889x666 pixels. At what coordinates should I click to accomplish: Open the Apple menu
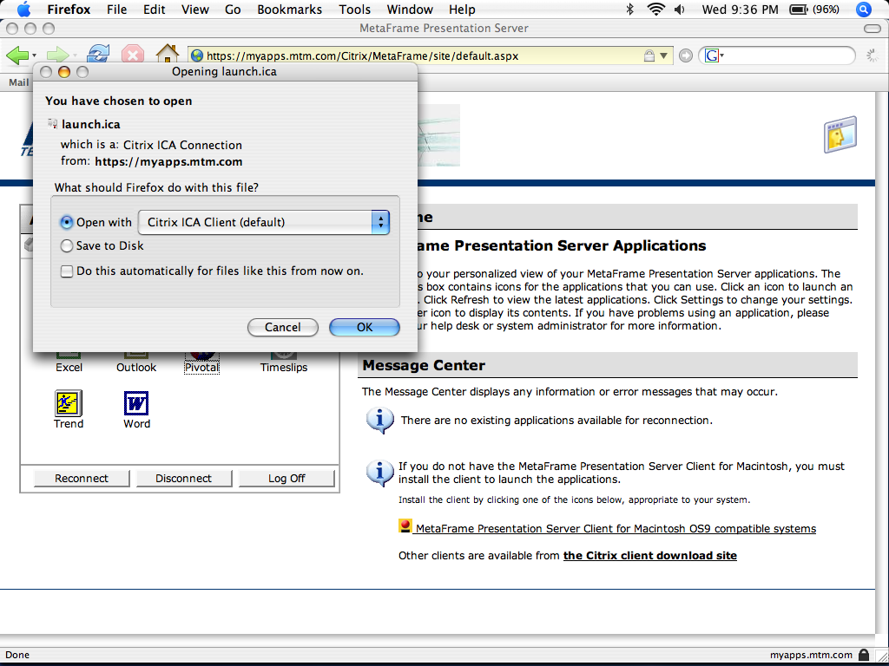pos(24,9)
